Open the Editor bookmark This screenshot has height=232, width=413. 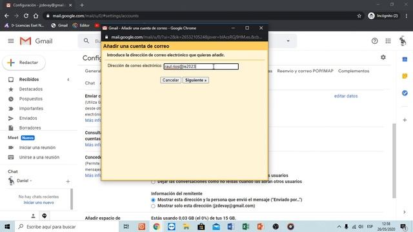[81, 26]
